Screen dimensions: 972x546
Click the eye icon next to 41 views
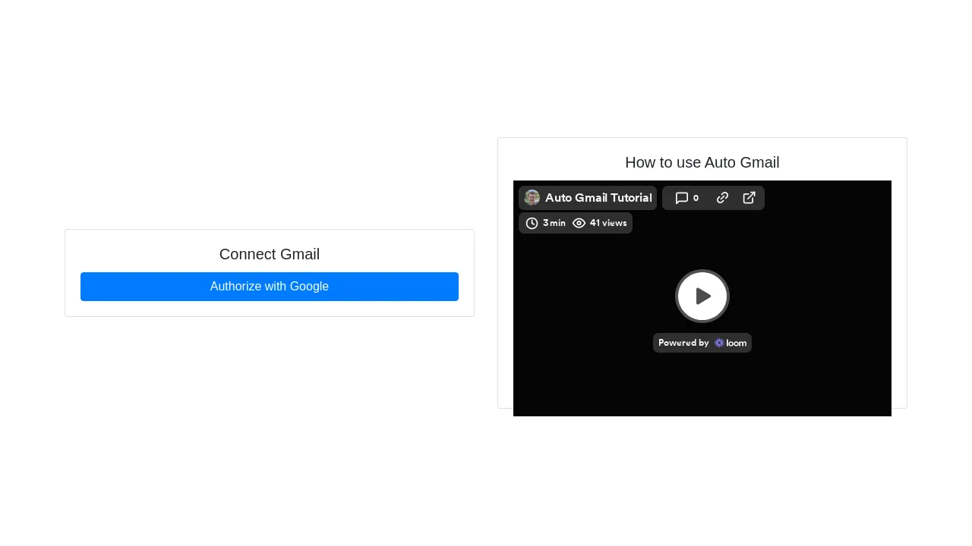[579, 223]
